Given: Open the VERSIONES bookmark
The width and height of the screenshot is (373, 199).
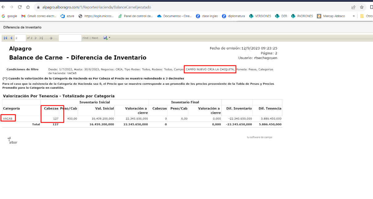Looking at the screenshot, I should (x=260, y=16).
